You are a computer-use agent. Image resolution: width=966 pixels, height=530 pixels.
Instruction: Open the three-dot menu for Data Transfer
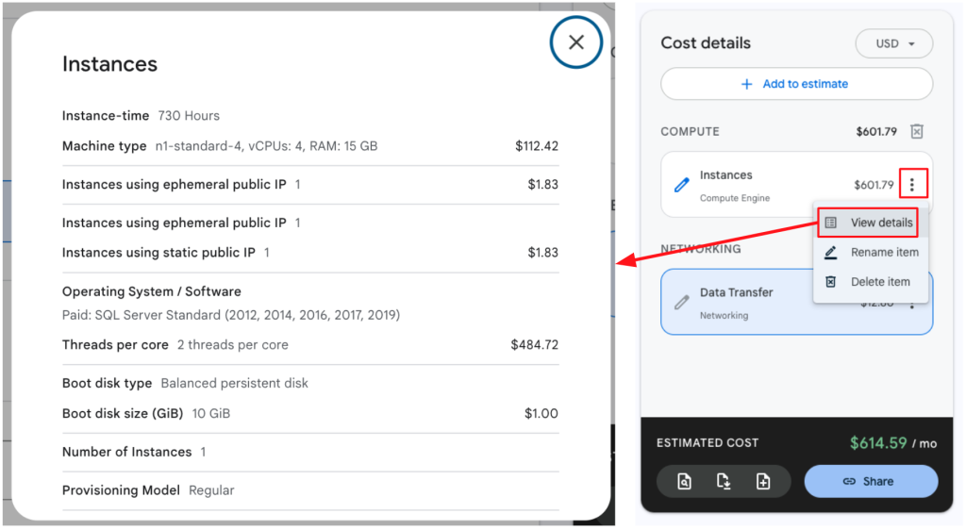point(912,304)
